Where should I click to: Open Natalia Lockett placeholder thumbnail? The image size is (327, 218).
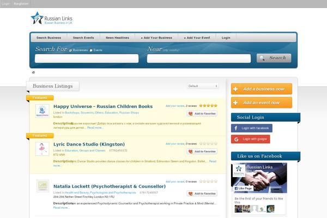43,186
